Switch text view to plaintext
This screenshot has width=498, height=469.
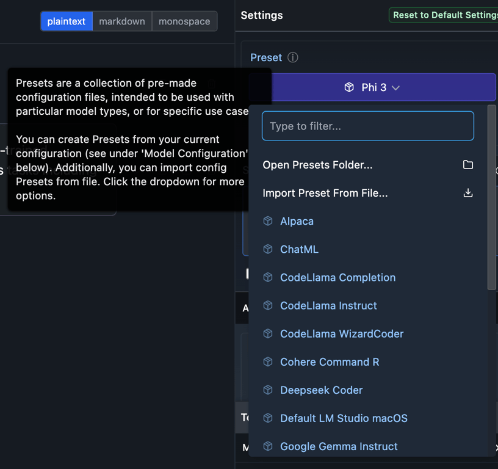tap(67, 21)
